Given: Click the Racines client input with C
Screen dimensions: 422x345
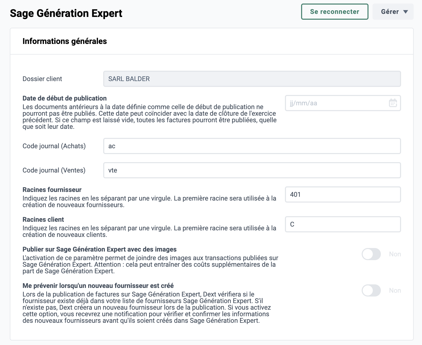Looking at the screenshot, I should click(x=343, y=224).
